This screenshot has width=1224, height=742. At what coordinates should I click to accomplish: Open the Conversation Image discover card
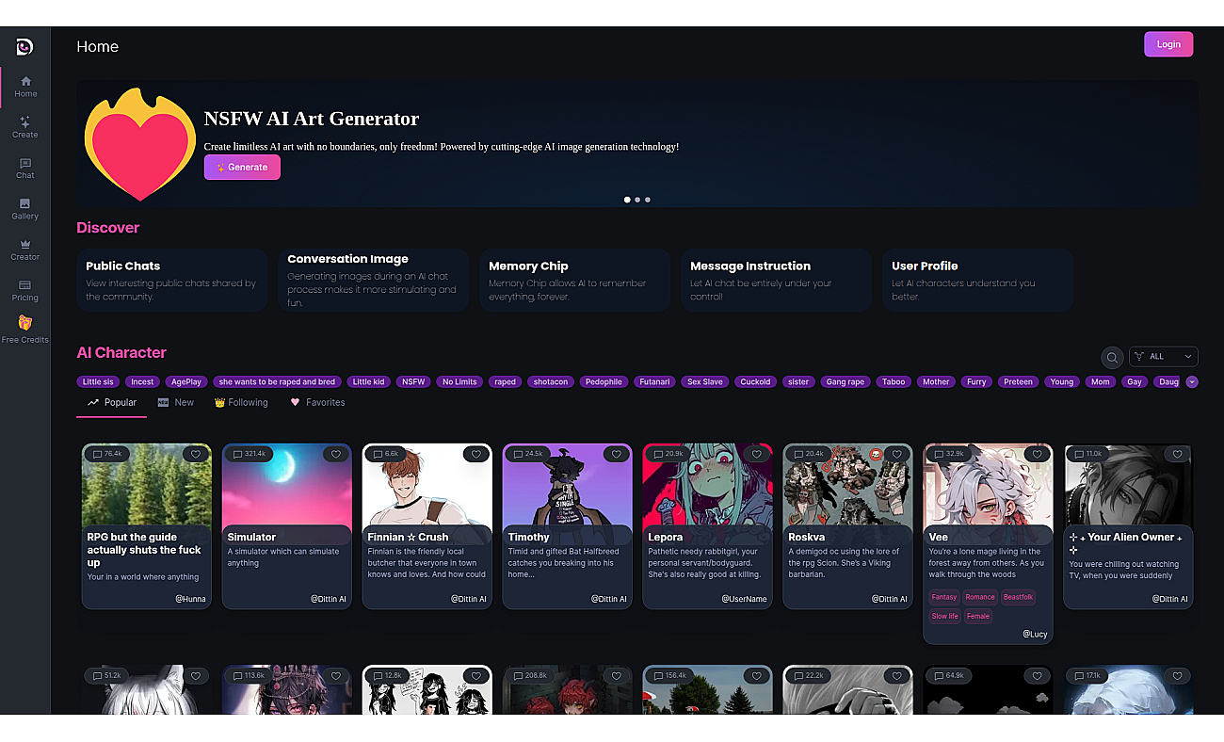coord(374,280)
